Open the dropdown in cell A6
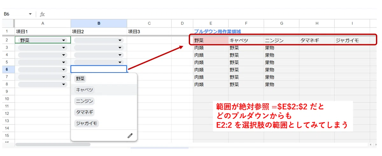 click(64, 70)
